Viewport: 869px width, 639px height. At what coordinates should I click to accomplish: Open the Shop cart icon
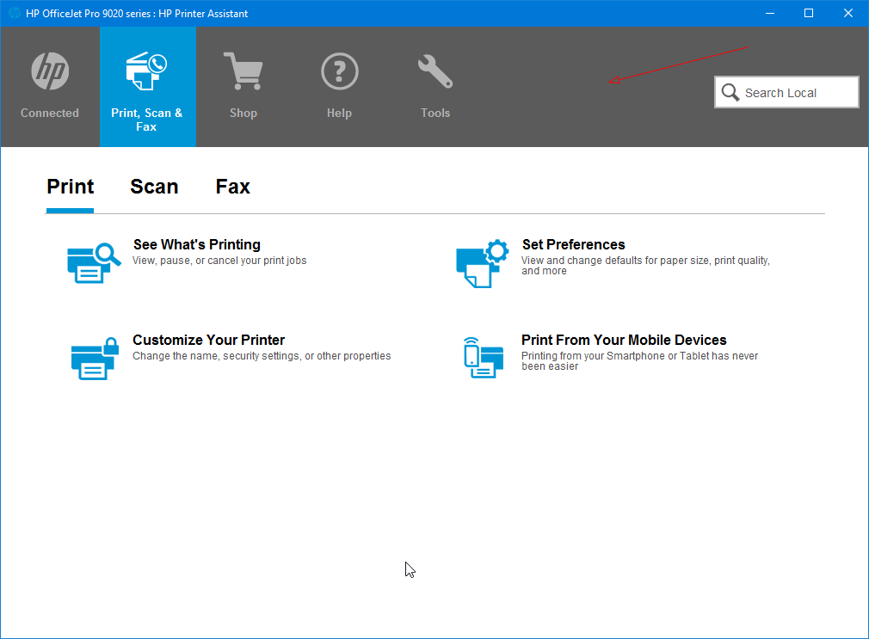[x=243, y=71]
